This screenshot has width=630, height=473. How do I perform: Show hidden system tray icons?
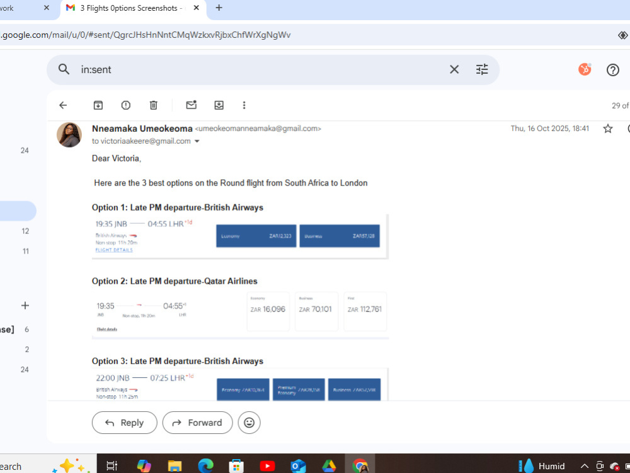[585, 466]
